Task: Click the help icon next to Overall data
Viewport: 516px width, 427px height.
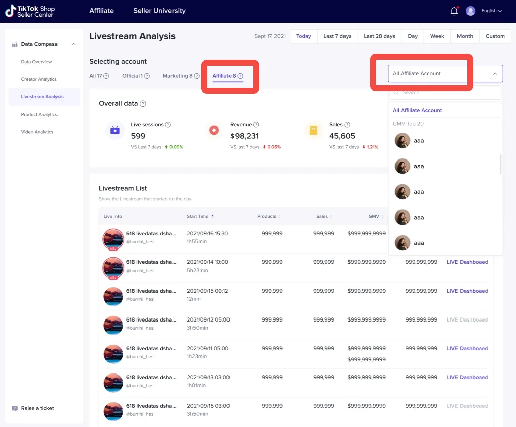Action: (143, 104)
